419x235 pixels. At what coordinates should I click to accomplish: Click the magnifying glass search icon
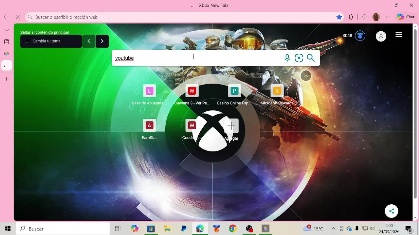pos(311,58)
